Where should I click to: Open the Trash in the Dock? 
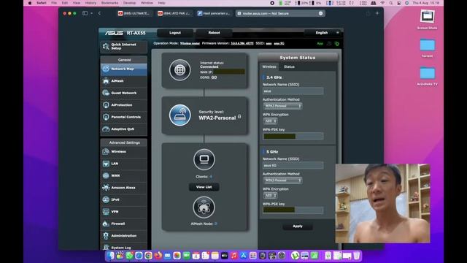(x=357, y=256)
